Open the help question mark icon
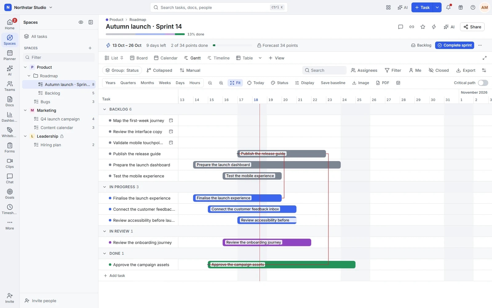This screenshot has height=308, width=492. click(473, 7)
